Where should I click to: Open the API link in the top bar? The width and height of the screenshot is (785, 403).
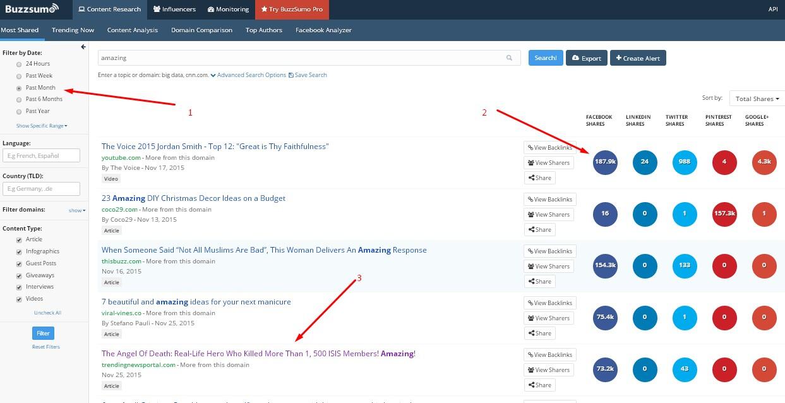(x=773, y=9)
